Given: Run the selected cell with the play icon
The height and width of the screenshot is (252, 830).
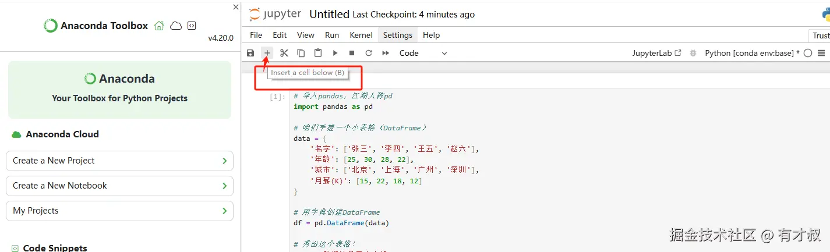Looking at the screenshot, I should pyautogui.click(x=335, y=53).
